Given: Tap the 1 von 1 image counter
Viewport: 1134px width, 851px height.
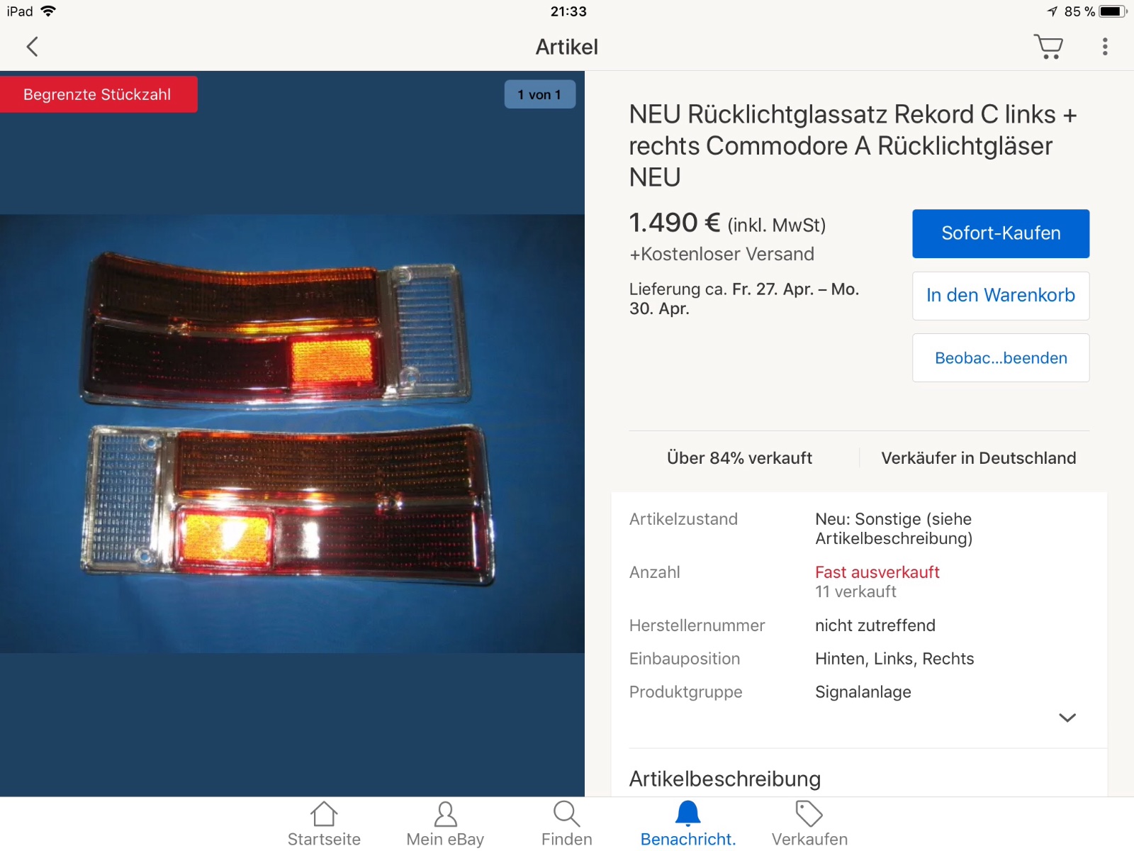Looking at the screenshot, I should coord(539,94).
